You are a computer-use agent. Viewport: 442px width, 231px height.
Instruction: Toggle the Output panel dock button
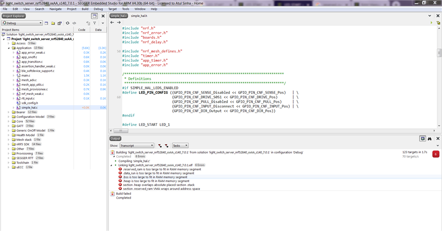click(422, 139)
